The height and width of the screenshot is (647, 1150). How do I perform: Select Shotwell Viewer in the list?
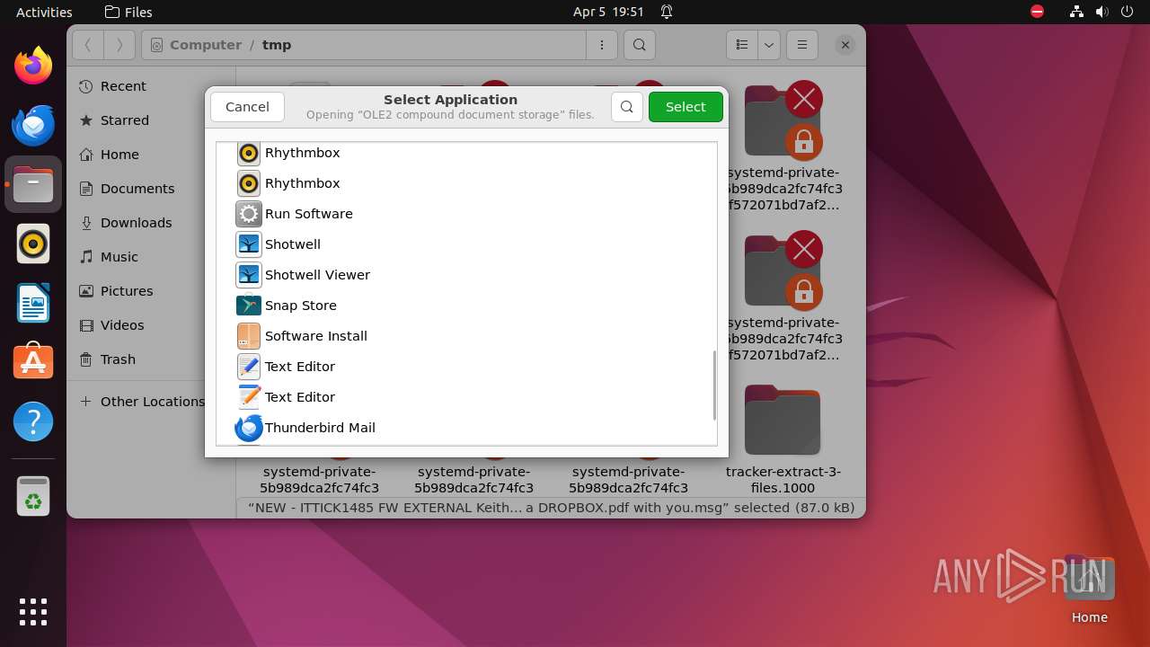(x=467, y=275)
